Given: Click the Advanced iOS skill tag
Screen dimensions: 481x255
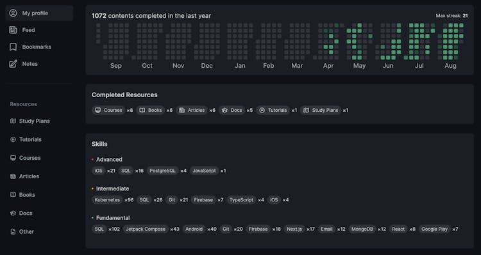Looking at the screenshot, I should point(99,171).
